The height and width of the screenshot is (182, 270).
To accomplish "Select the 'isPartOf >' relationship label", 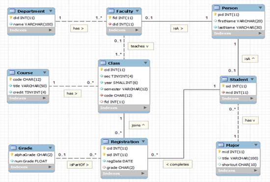I will [80, 165].
